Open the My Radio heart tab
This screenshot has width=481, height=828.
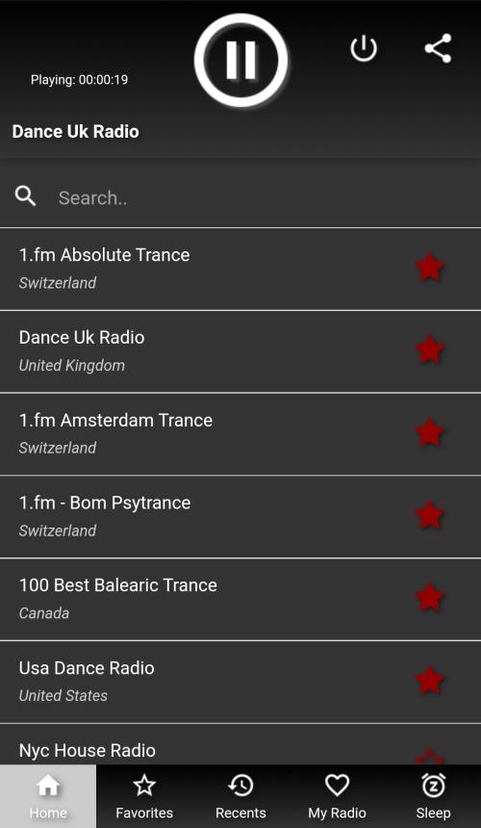[337, 796]
